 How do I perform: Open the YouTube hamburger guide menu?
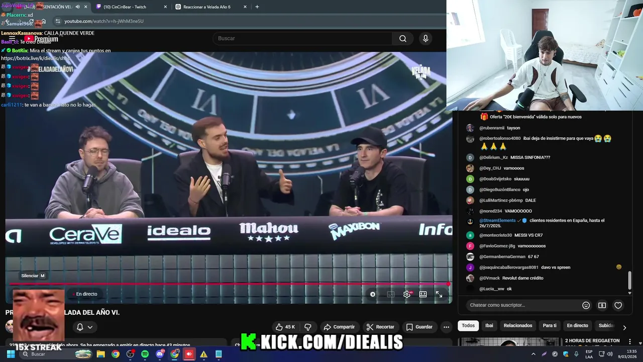point(11,39)
